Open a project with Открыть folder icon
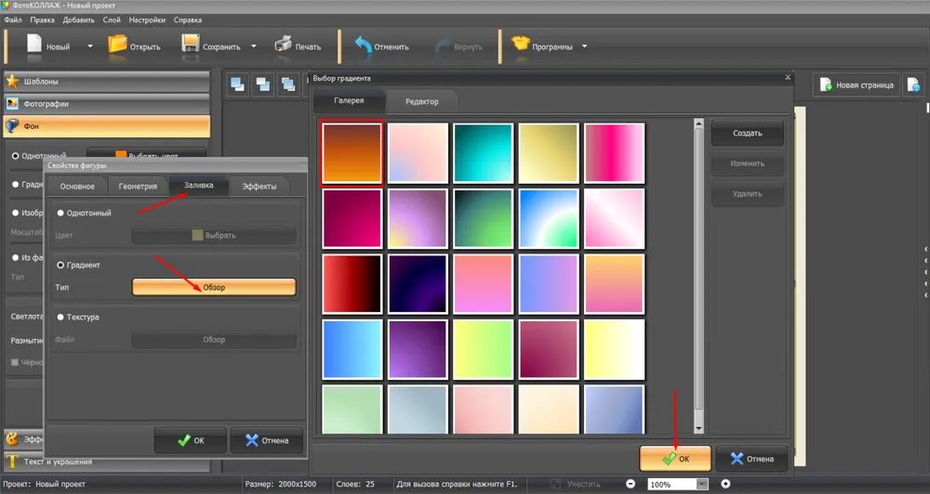The image size is (930, 494). (118, 45)
